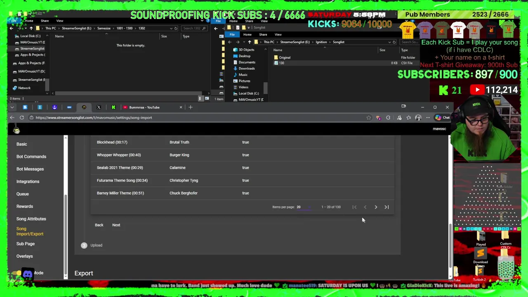Screen dimensions: 528x297
Task: Open Song Import/Export settings
Action: coord(30,231)
